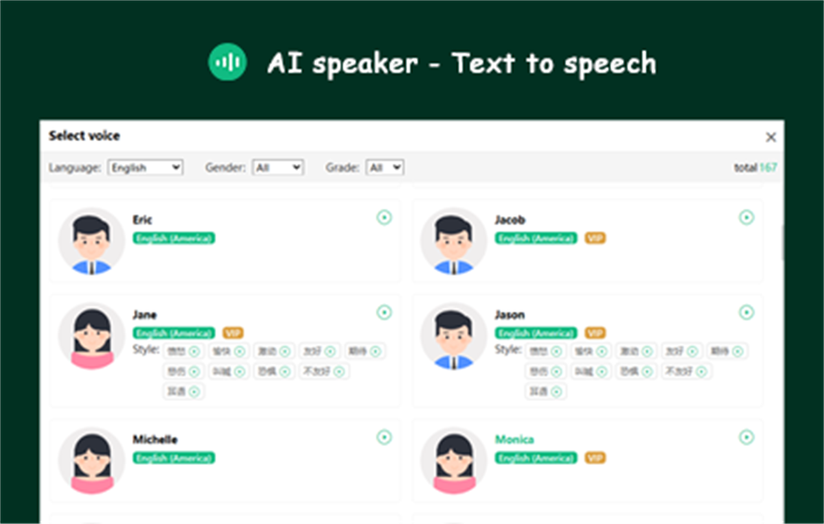Click the AI speaker waveform logo
This screenshot has width=824, height=524.
click(227, 62)
